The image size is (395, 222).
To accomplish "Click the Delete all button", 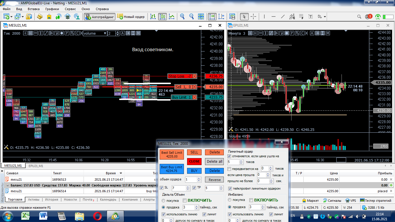I will [215, 162].
